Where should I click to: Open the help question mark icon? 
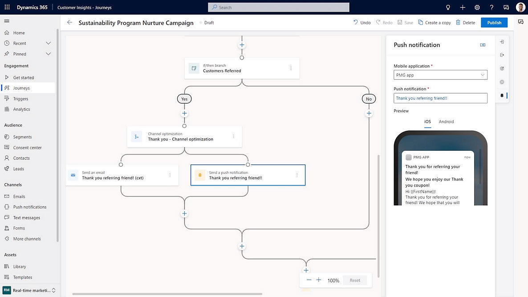coord(491,7)
